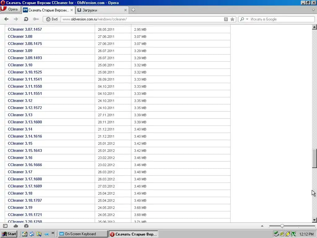Select the Скачать Старые Версии tab

48,10
